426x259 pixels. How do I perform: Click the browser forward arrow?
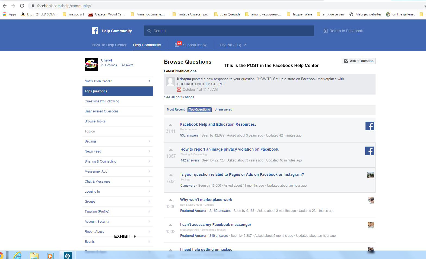pos(13,6)
